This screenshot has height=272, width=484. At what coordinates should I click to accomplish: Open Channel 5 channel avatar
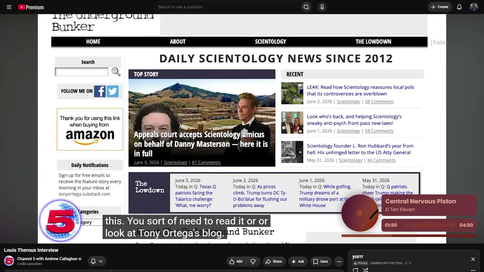(x=9, y=261)
